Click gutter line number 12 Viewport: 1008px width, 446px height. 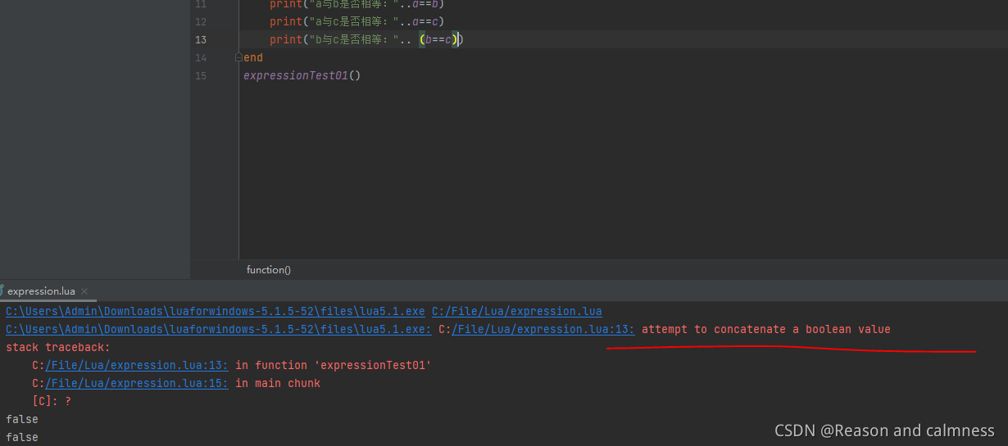click(x=202, y=21)
